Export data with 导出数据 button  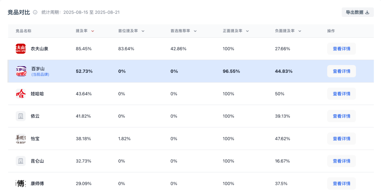[x=357, y=12]
